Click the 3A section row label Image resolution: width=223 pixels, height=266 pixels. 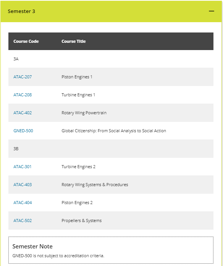(16, 59)
